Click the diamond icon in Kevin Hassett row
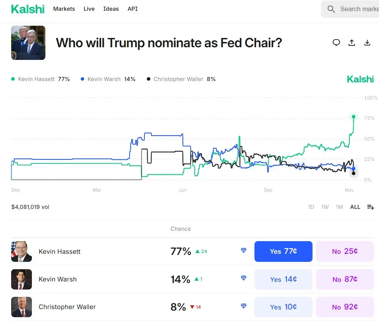379x321 pixels. tap(243, 250)
